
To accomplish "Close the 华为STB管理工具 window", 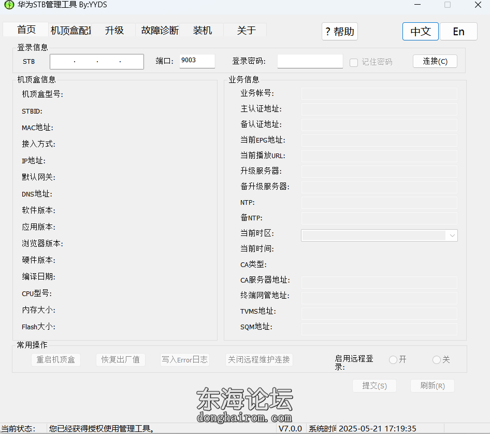I will click(478, 5).
